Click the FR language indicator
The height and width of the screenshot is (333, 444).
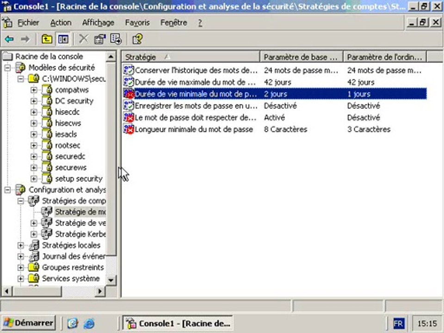click(x=399, y=323)
